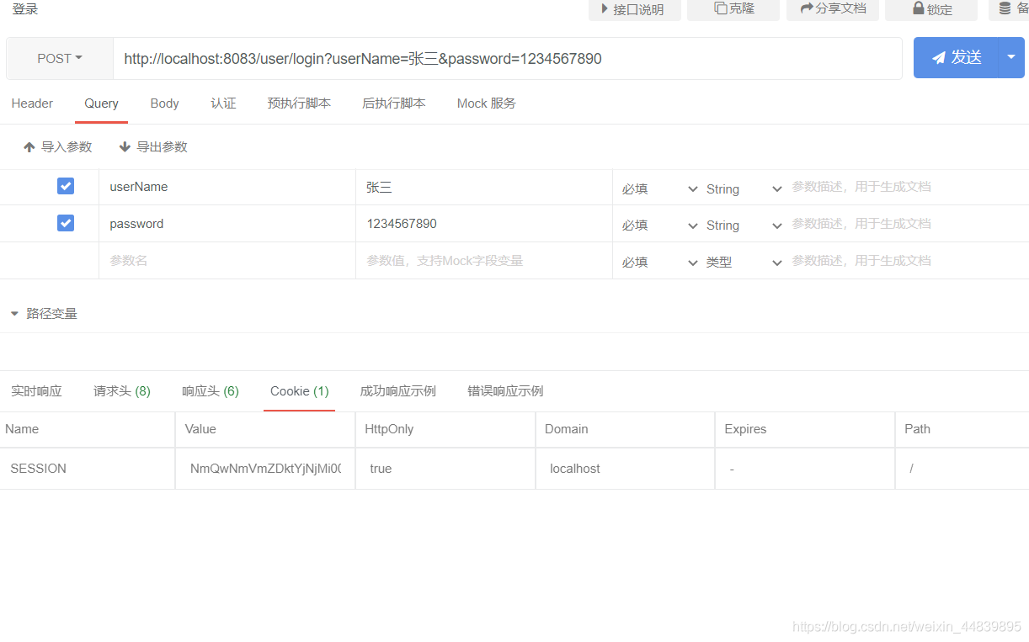Open the 接口说明 interface description
1029x642 pixels.
[634, 9]
